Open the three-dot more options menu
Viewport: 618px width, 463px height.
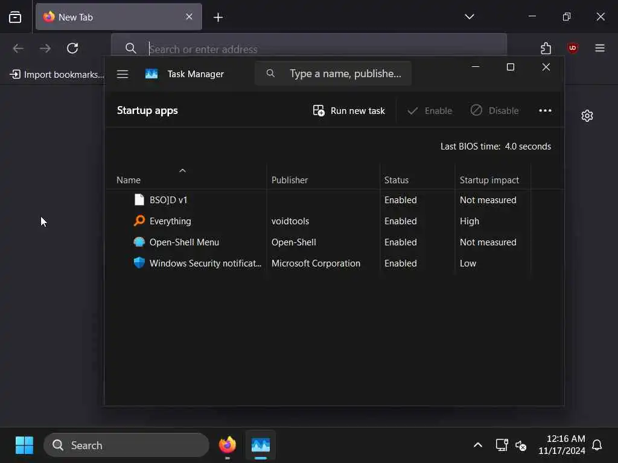pos(545,111)
